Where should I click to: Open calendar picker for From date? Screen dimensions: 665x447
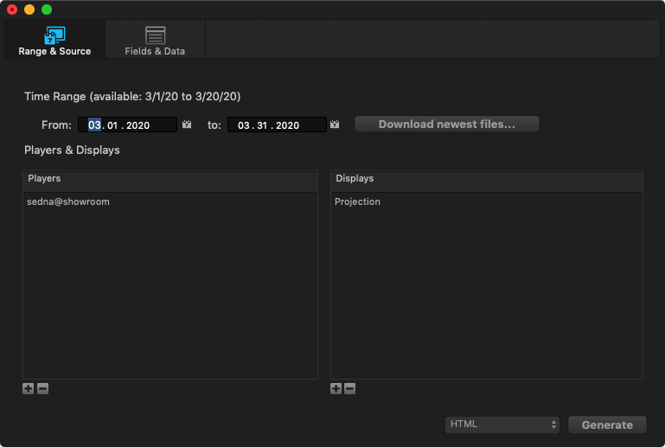187,125
